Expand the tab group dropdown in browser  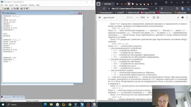(x=113, y=4)
